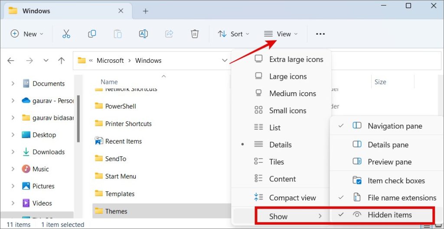Choose Tiles layout
The width and height of the screenshot is (444, 229).
pos(281,162)
